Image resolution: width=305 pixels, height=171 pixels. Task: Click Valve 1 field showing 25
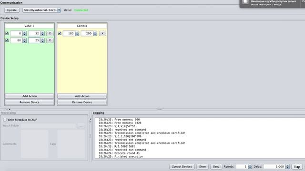click(34, 40)
